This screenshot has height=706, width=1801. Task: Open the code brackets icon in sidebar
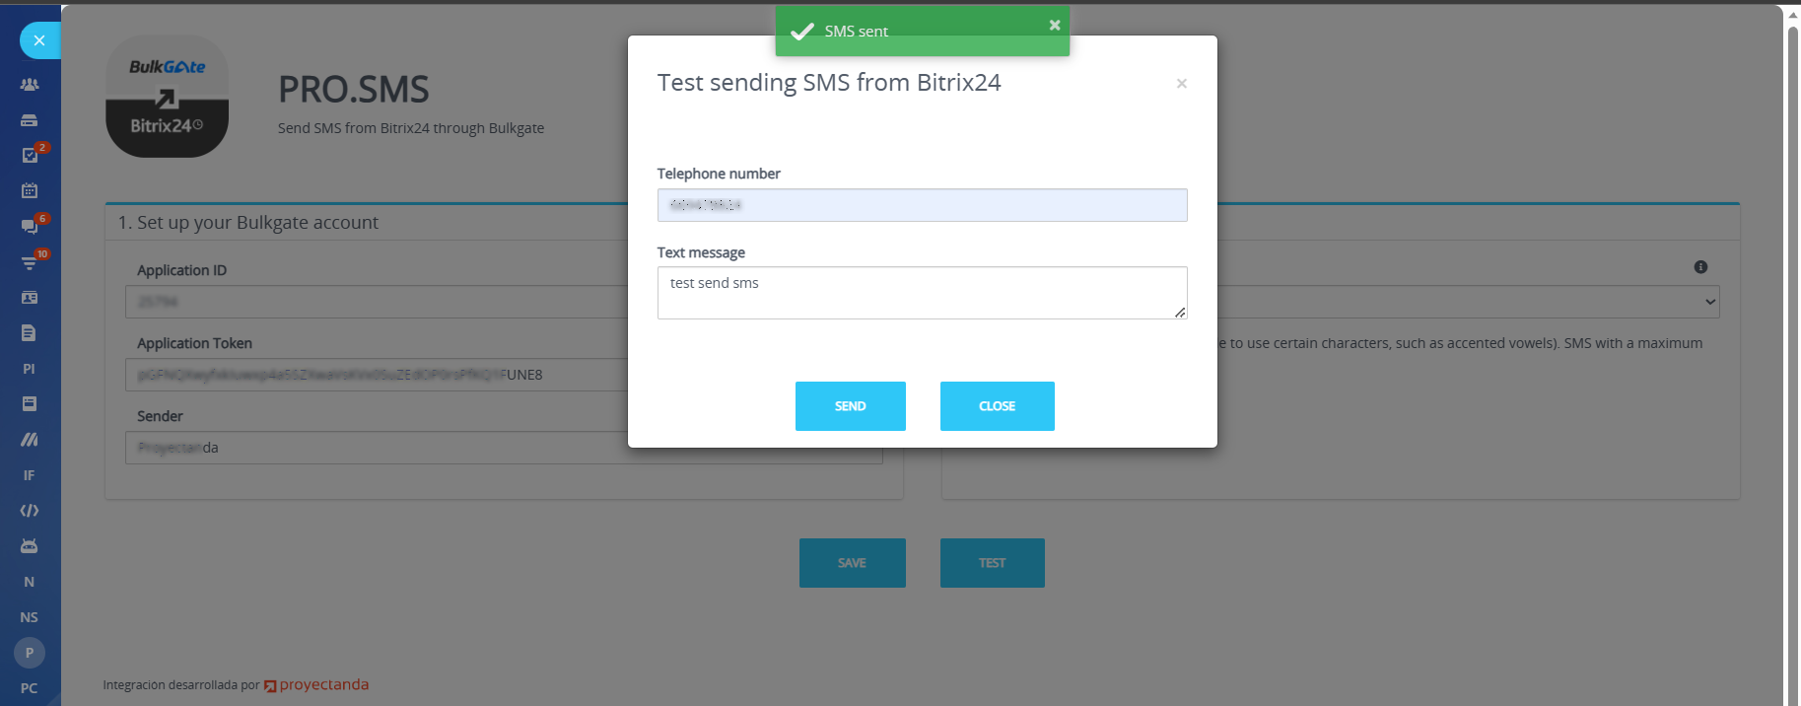(x=30, y=511)
